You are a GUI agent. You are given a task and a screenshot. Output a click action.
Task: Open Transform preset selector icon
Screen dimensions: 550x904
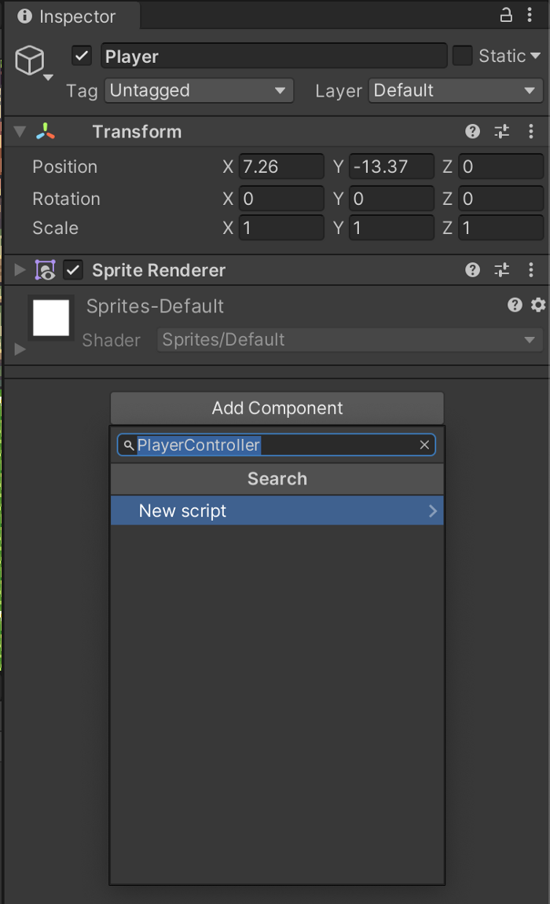click(x=501, y=131)
